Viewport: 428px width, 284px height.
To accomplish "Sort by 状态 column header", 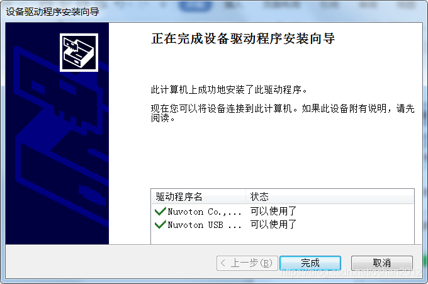I will point(329,196).
